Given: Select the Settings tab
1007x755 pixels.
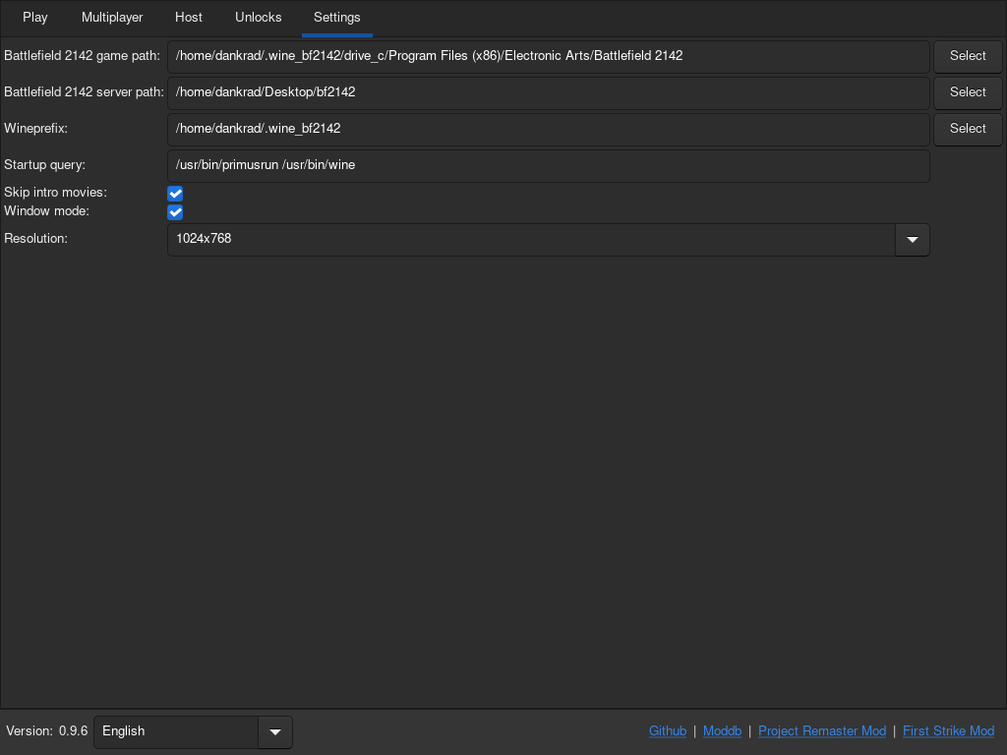Looking at the screenshot, I should [x=336, y=18].
